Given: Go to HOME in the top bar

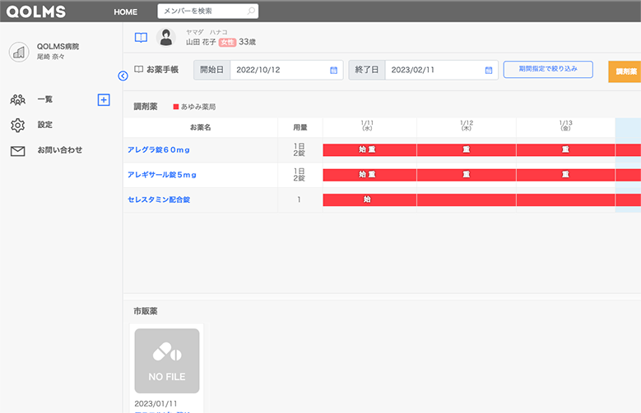Looking at the screenshot, I should [x=125, y=11].
